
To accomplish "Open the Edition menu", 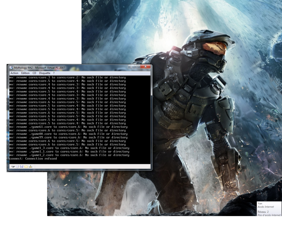I will (x=25, y=73).
